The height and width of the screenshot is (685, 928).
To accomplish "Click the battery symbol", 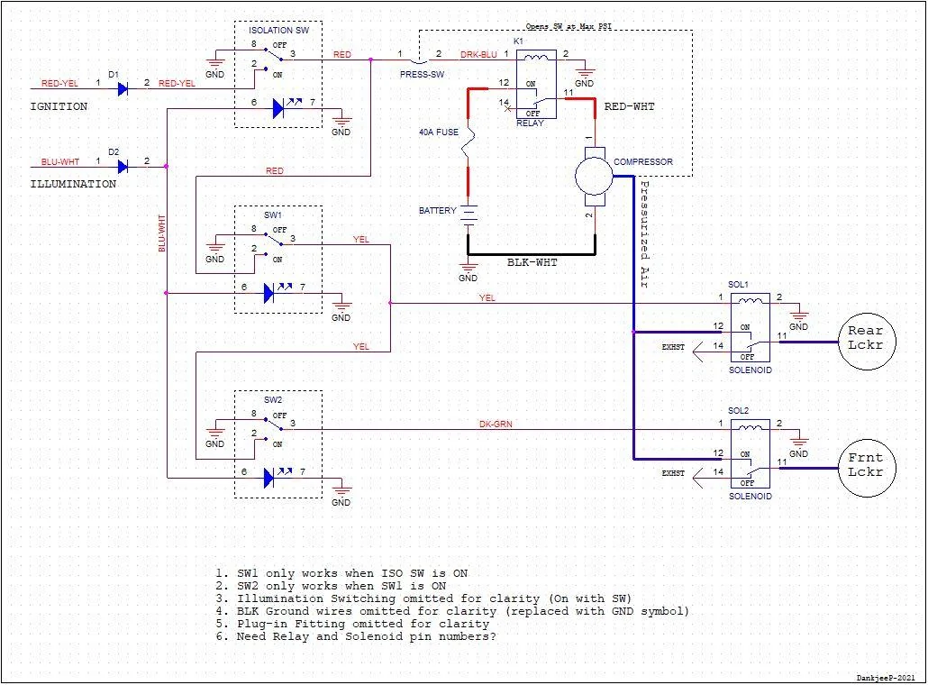I will pyautogui.click(x=469, y=215).
